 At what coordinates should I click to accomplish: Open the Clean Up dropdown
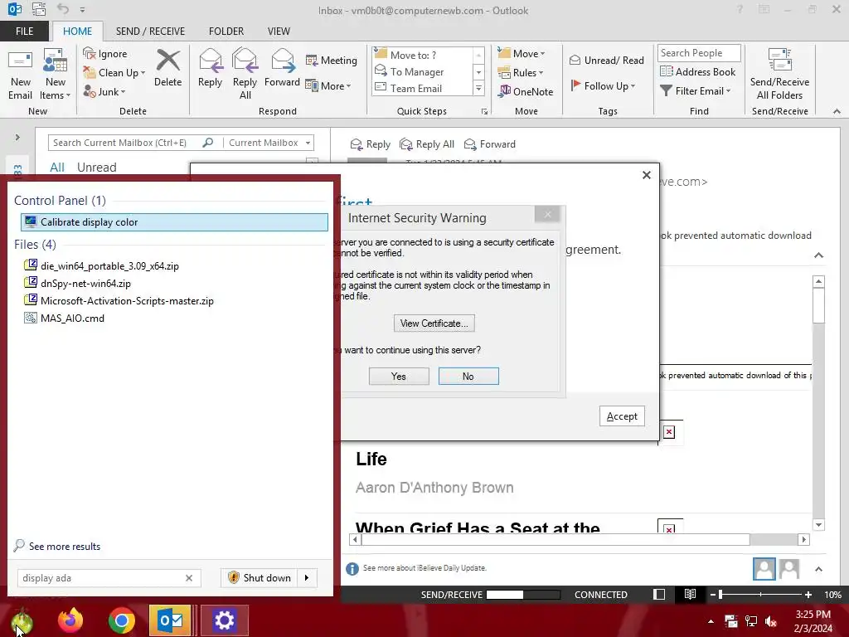click(x=114, y=73)
